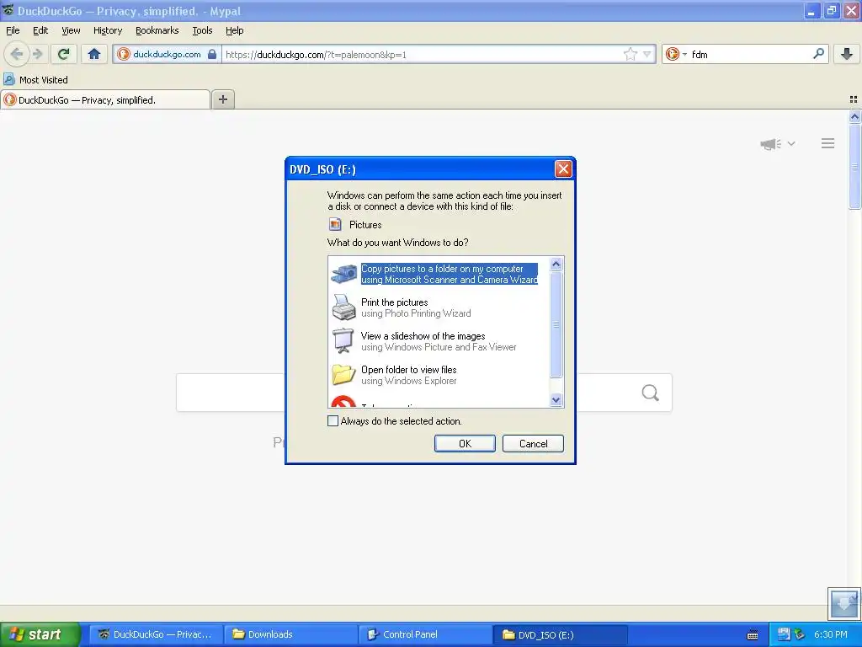Click the tab groups grid icon

[x=854, y=99]
